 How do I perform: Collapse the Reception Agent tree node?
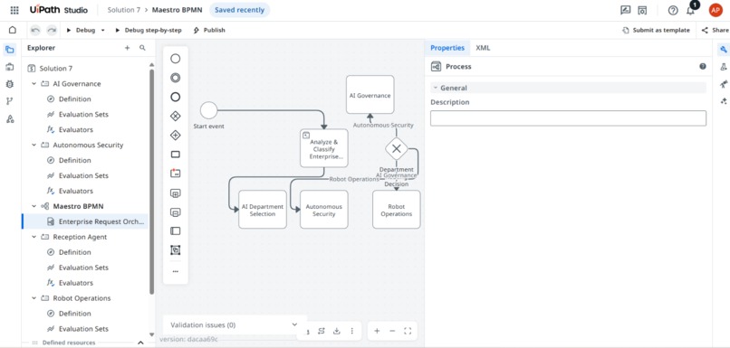coord(34,237)
